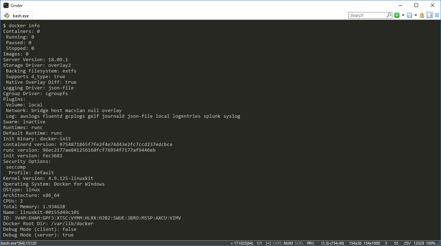Click the 25V status bar entry
This screenshot has width=441, height=246.
(x=407, y=243)
